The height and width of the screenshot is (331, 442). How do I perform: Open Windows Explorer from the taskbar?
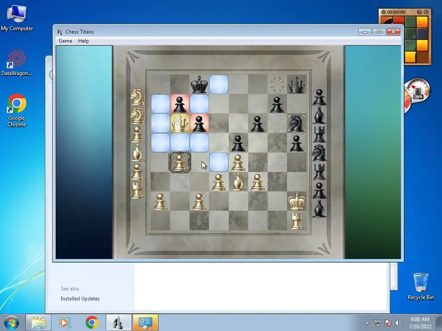[x=38, y=322]
